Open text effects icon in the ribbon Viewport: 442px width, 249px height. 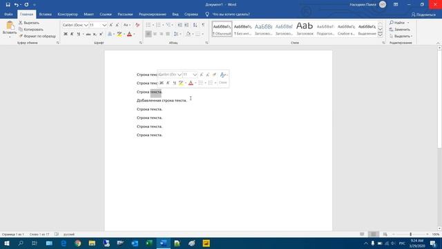click(110, 34)
